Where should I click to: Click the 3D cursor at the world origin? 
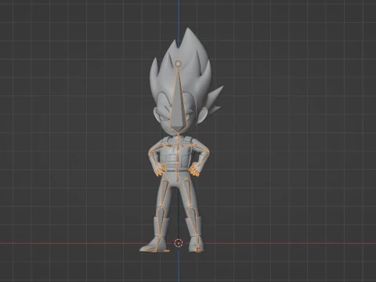coord(179,243)
